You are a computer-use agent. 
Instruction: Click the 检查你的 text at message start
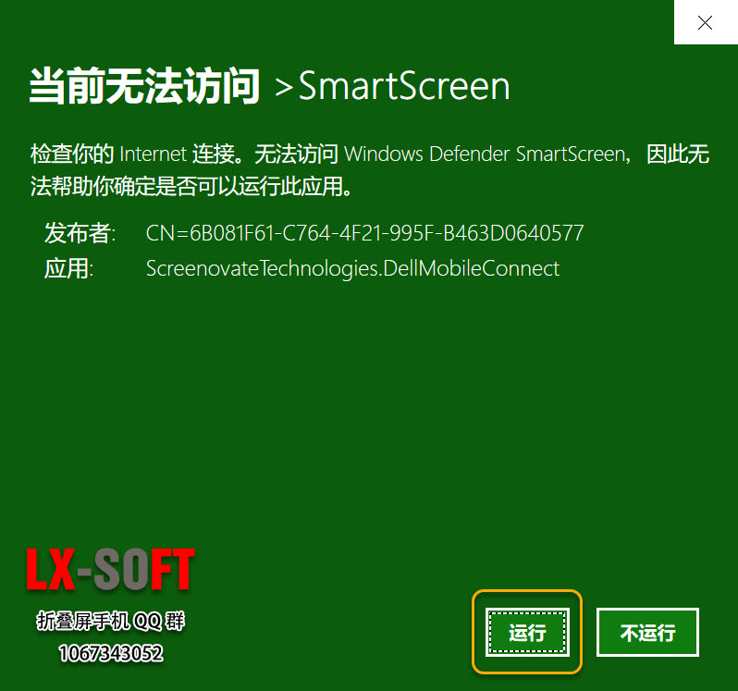click(x=72, y=154)
